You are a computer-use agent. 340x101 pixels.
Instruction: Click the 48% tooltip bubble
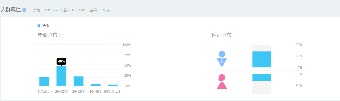61,61
